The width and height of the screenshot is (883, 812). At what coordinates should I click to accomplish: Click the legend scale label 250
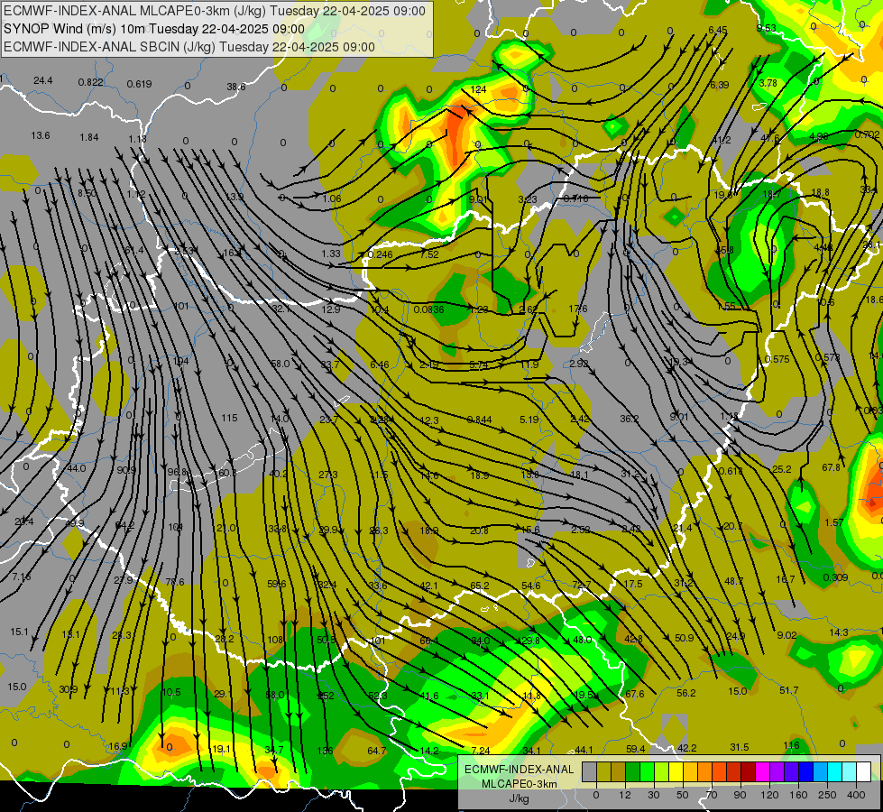(827, 795)
